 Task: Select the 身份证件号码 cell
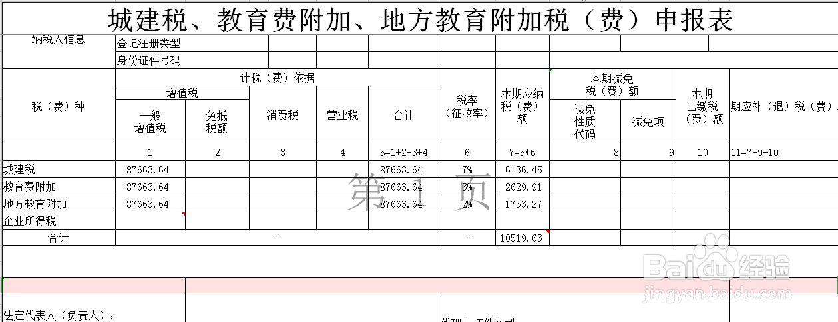point(192,60)
